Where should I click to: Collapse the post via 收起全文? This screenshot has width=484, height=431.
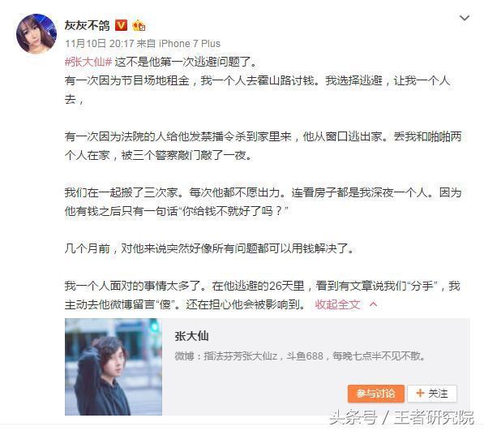[x=337, y=304]
